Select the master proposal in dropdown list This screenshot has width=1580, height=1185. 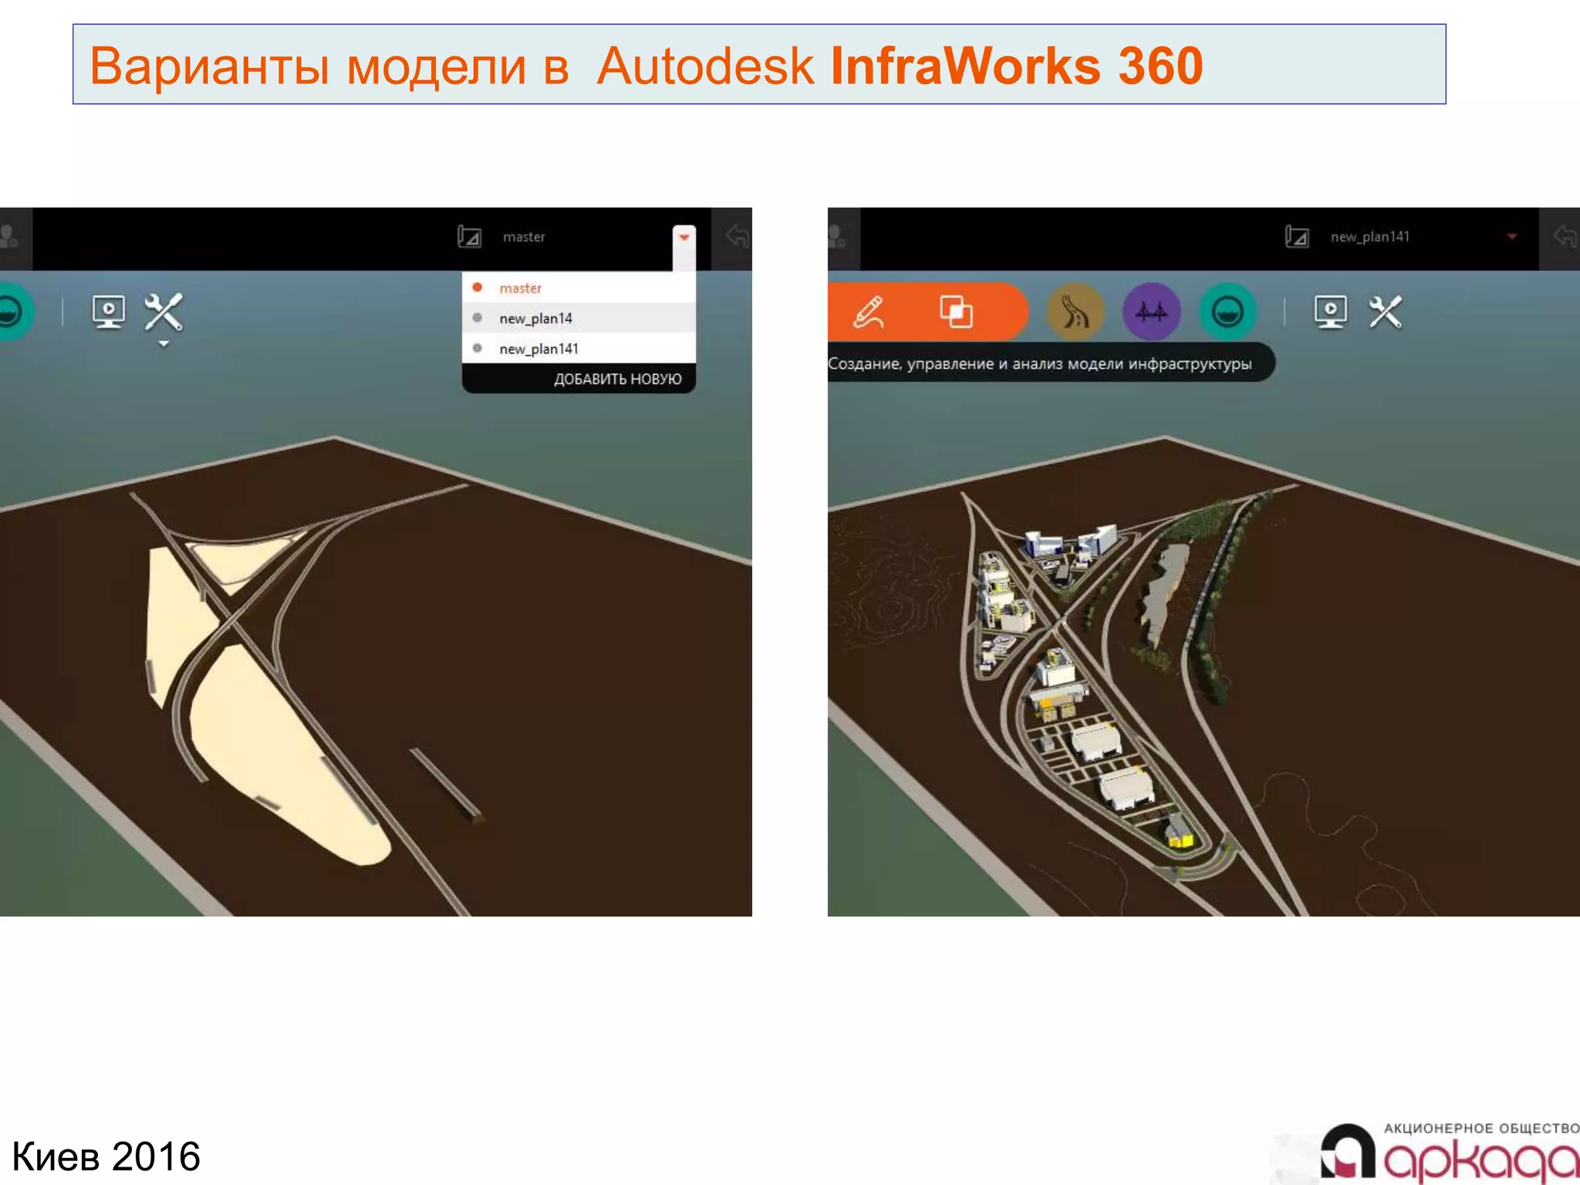point(579,288)
